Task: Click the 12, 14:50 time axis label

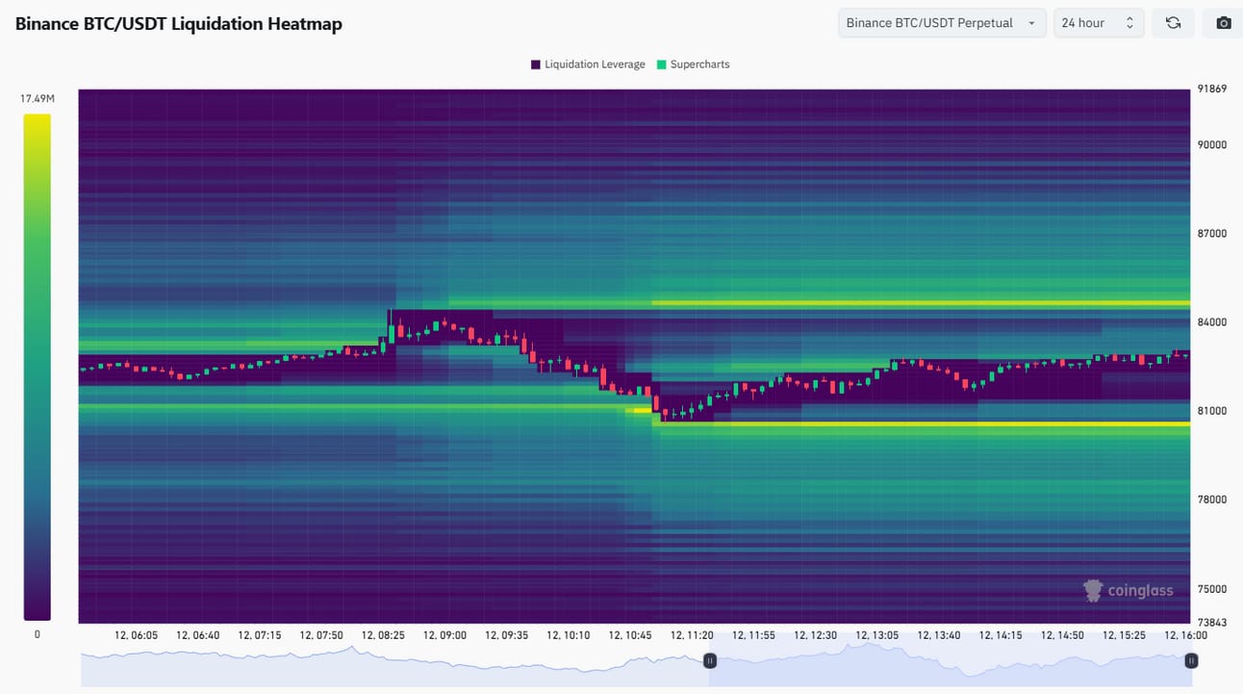Action: pos(1062,635)
